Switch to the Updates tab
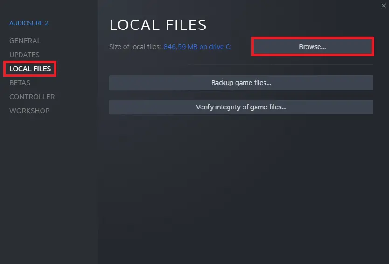 coord(24,55)
